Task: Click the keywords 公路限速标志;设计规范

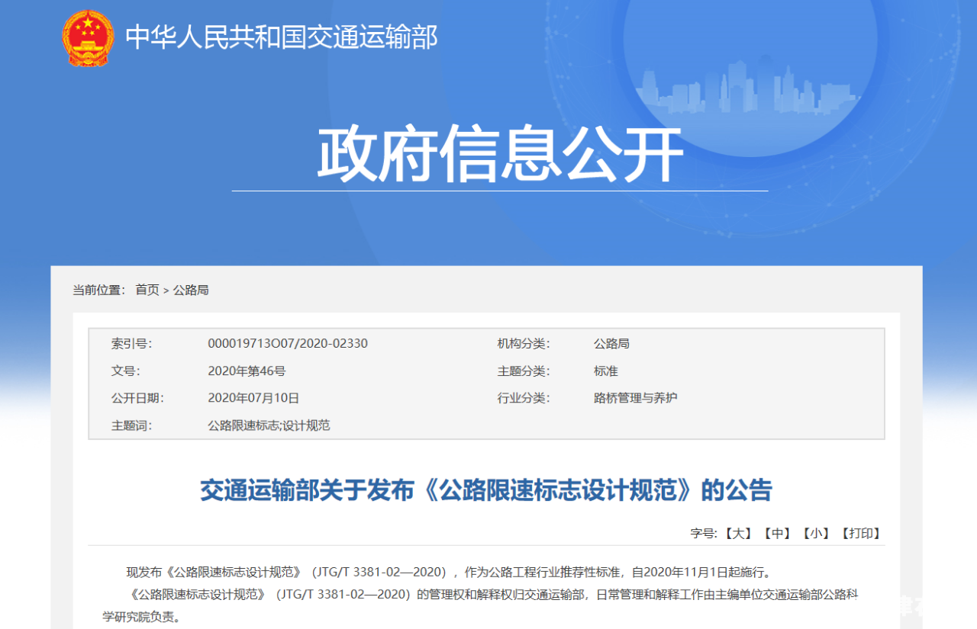Action: (x=269, y=425)
